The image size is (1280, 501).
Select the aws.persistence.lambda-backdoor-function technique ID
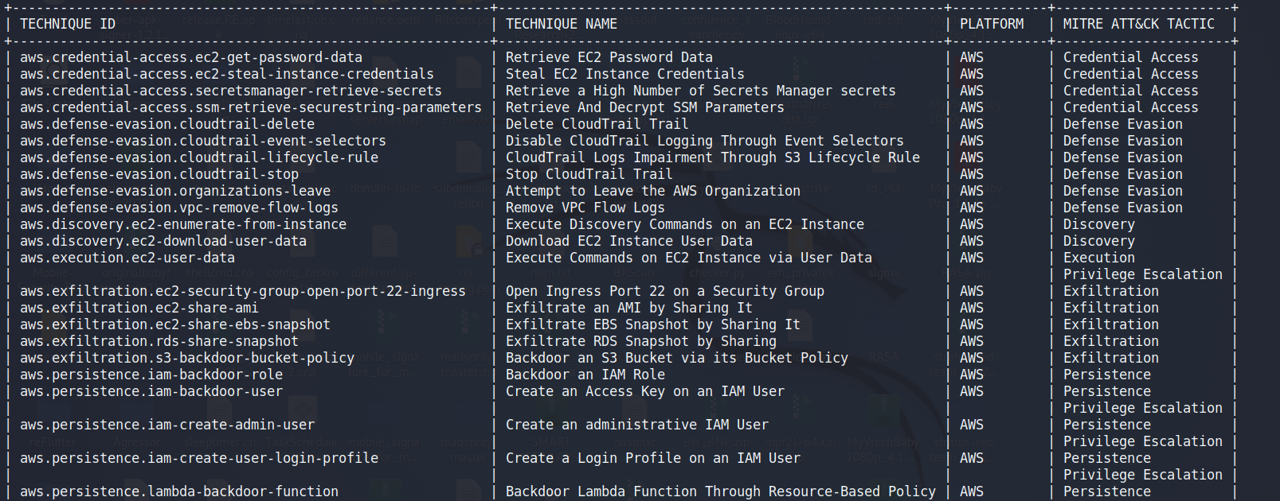click(179, 491)
